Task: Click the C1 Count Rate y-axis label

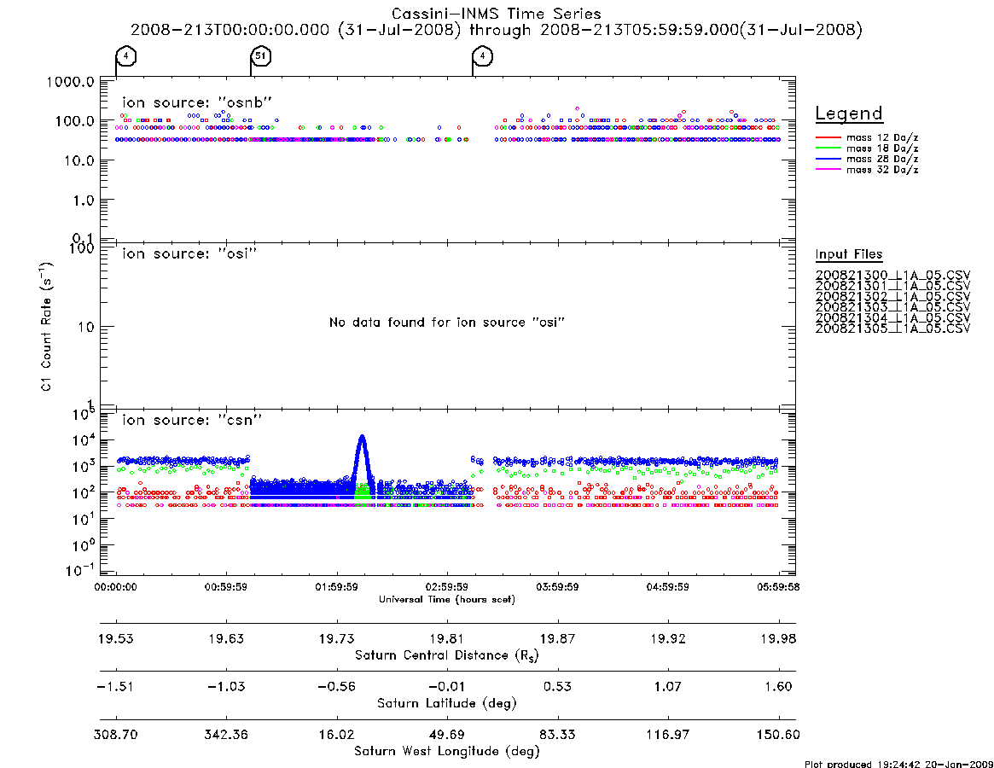Action: [x=47, y=327]
